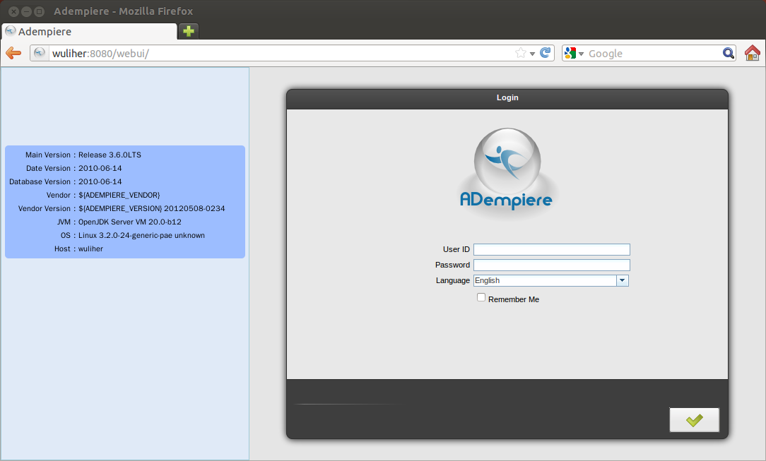Click the green checkmark OK button
The image size is (766, 461).
click(x=694, y=419)
